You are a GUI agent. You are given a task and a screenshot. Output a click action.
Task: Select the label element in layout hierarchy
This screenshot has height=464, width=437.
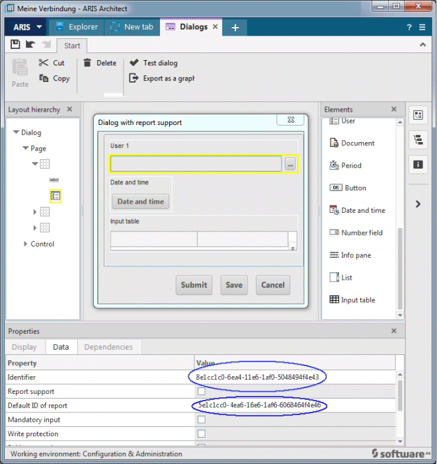point(54,180)
